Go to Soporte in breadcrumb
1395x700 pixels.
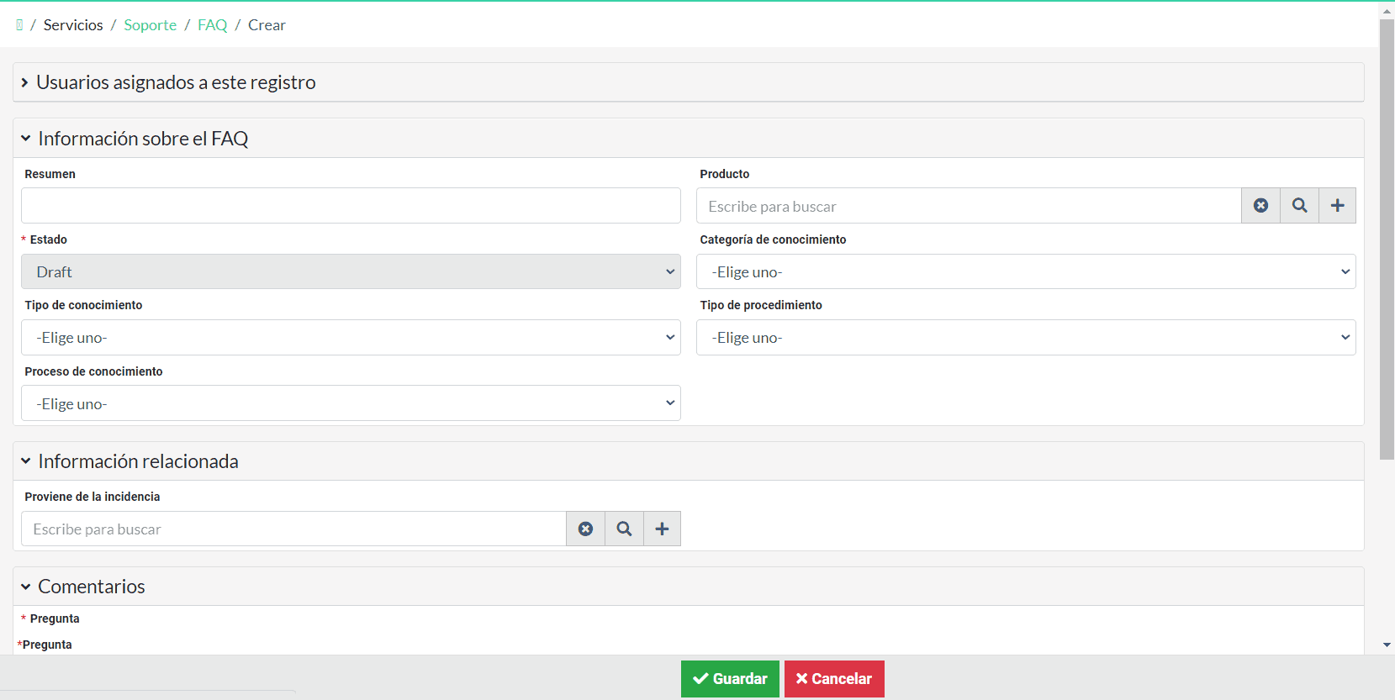pyautogui.click(x=150, y=25)
